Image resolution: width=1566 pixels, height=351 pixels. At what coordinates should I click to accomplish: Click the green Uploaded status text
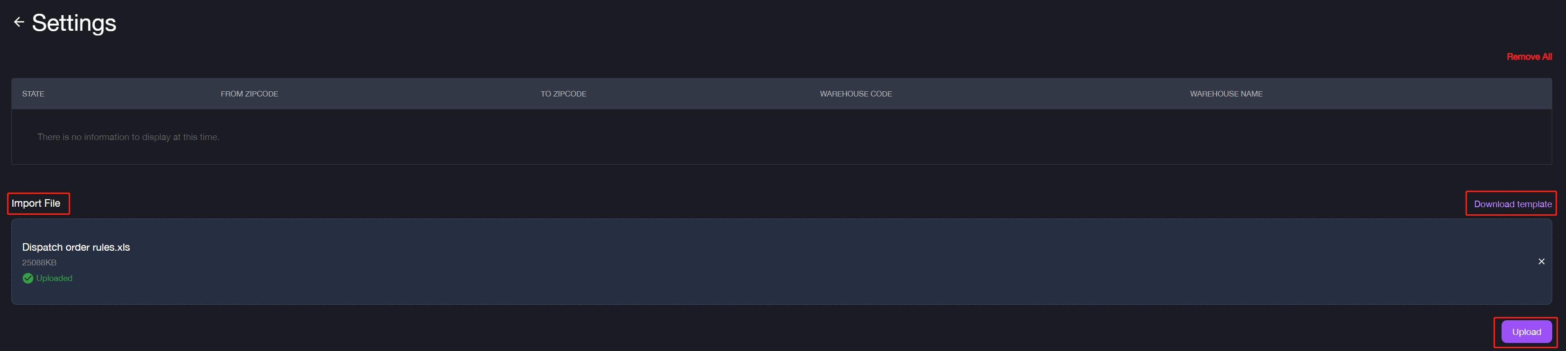point(54,278)
